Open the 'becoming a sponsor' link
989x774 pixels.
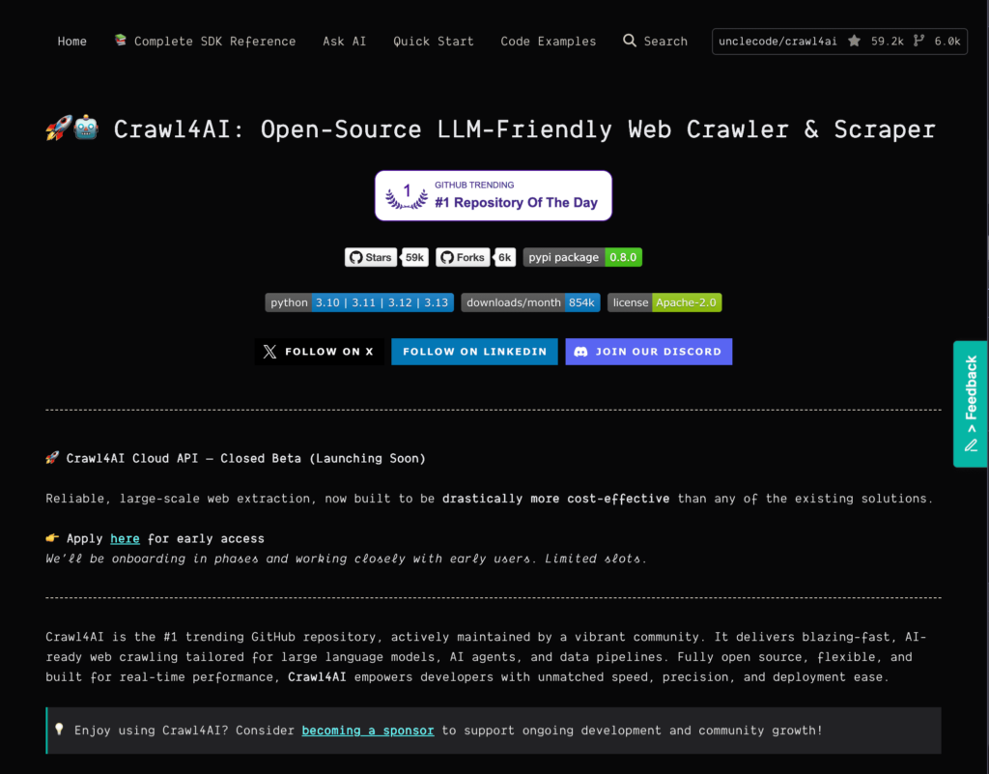coord(367,730)
